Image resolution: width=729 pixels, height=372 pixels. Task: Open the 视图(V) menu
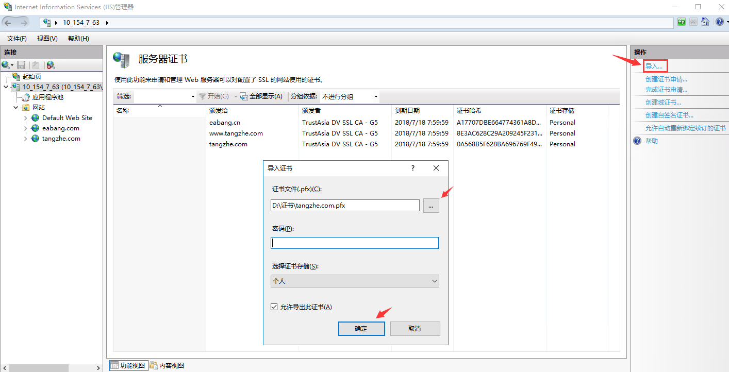(47, 39)
